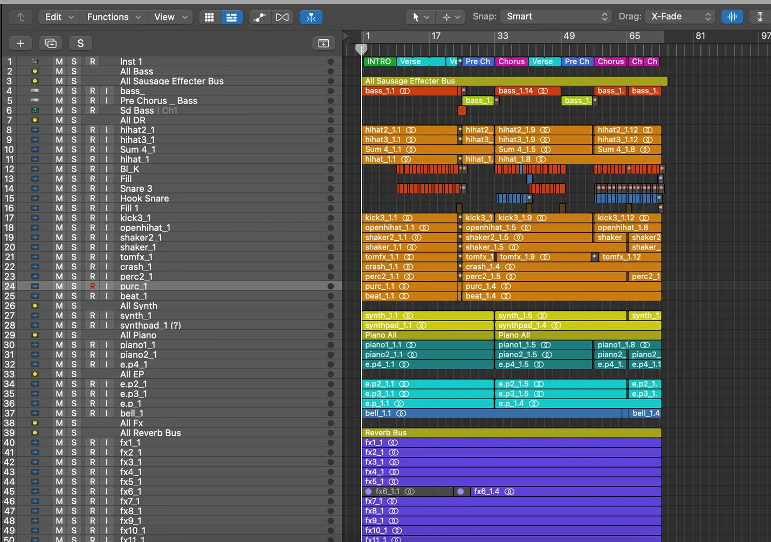Select bass_1.14 region
The height and width of the screenshot is (542, 771).
pos(528,91)
